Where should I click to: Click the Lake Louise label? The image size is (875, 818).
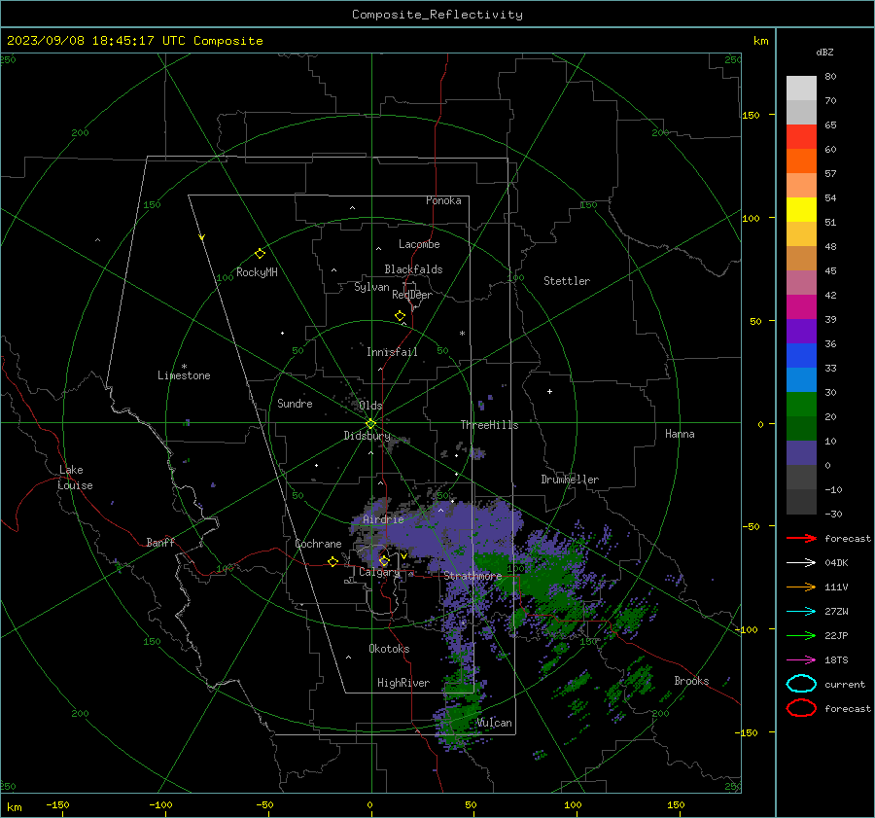pyautogui.click(x=75, y=478)
